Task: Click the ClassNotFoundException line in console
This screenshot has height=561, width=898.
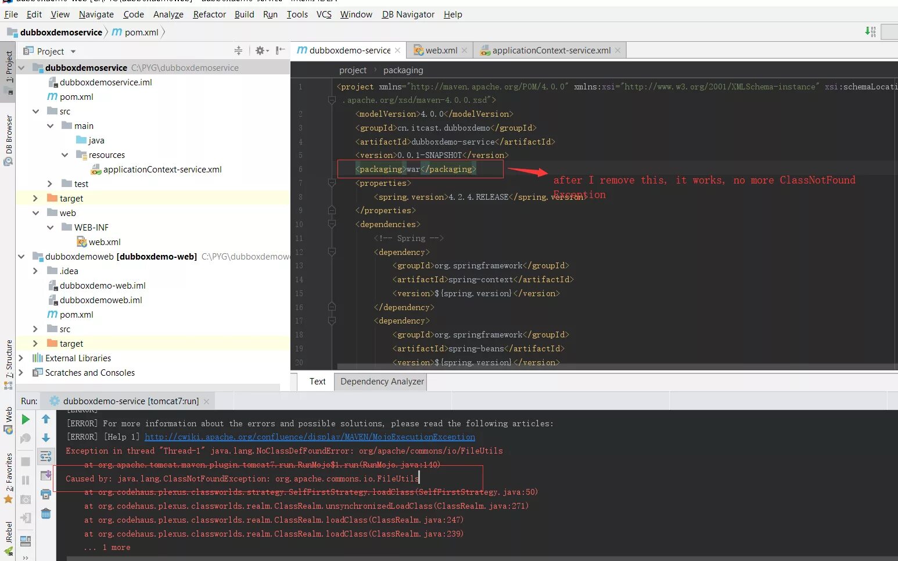Action: coord(242,479)
